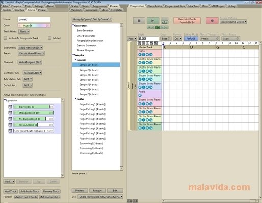Click the Remove Track button

51,191
